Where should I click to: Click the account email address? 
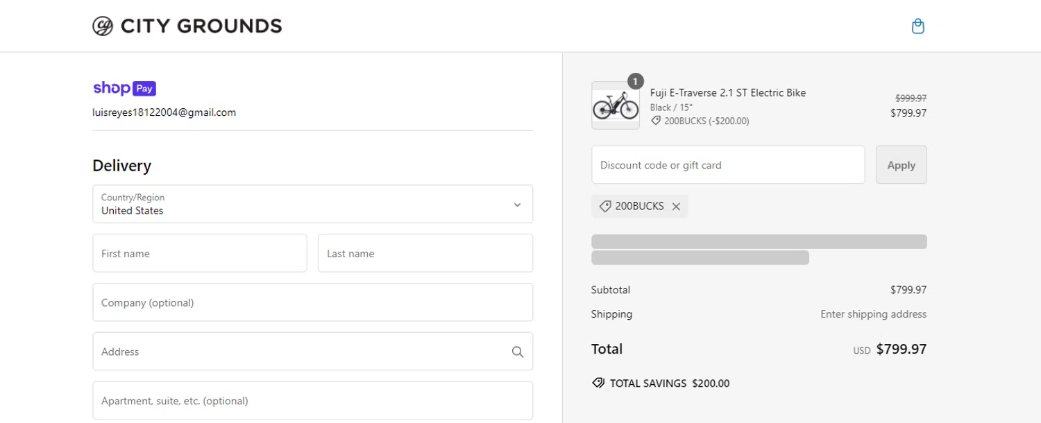click(x=164, y=112)
